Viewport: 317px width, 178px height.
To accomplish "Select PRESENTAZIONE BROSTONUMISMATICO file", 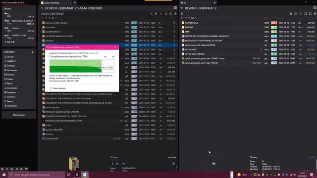I will (x=109, y=121).
